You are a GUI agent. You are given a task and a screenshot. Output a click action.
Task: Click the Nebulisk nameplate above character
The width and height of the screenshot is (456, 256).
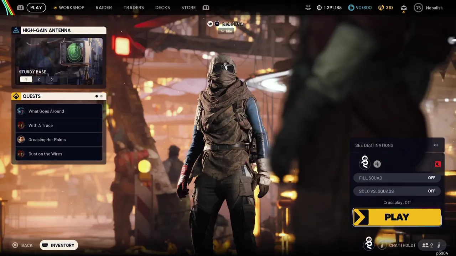click(233, 24)
